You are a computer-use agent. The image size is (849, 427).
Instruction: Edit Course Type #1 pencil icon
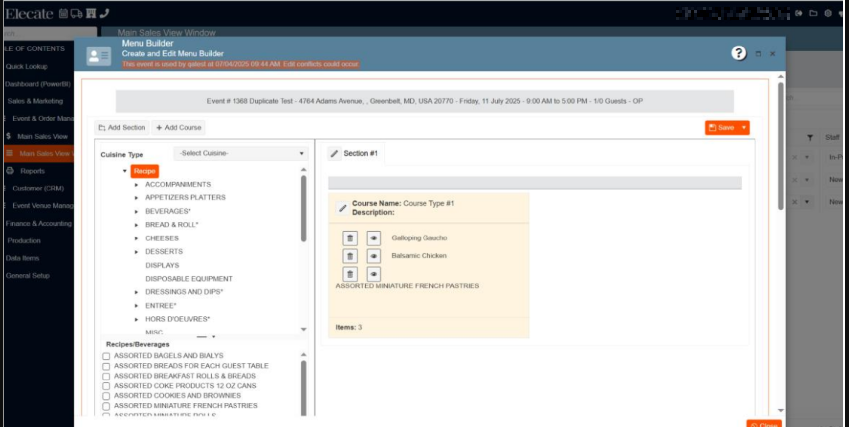(342, 208)
